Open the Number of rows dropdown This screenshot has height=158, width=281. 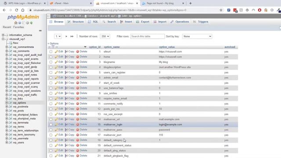coord(105,36)
